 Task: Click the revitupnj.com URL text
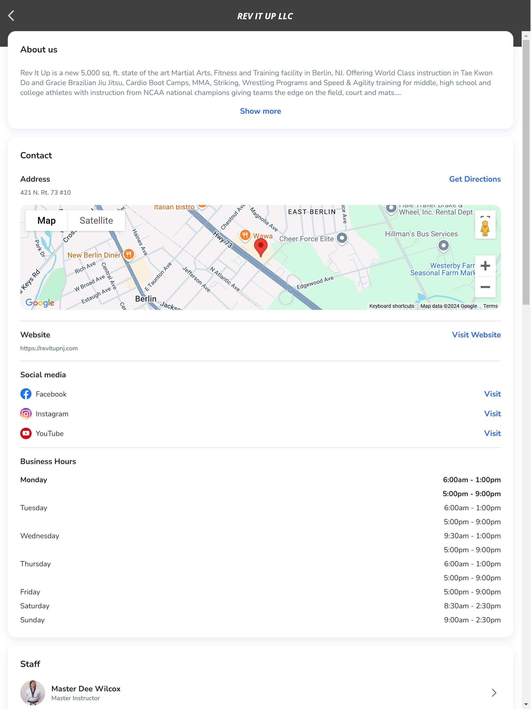tap(49, 349)
